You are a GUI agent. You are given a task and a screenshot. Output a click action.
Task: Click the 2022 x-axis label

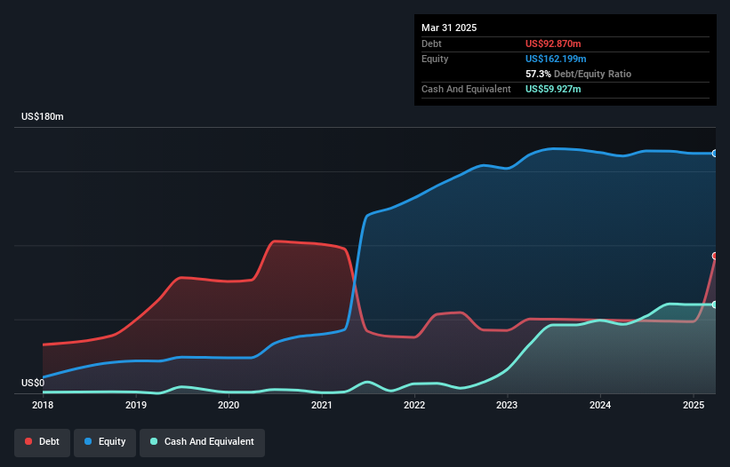point(414,405)
